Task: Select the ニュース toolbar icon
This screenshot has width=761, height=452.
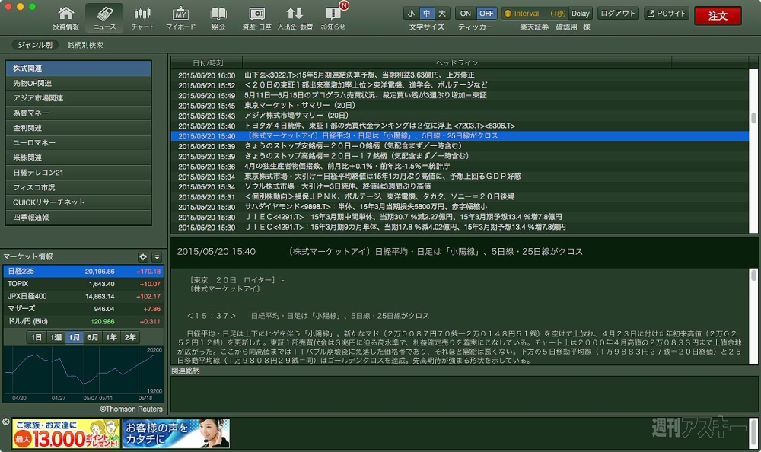Action: [104, 18]
